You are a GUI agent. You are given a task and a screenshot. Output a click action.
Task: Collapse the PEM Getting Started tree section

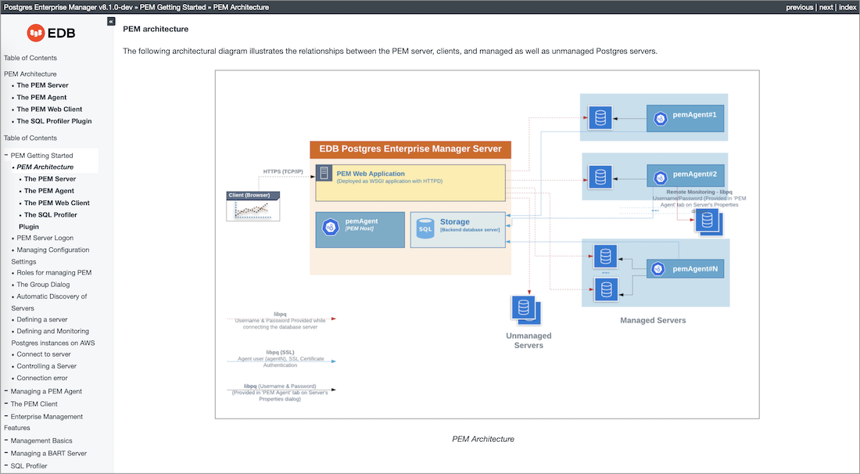[x=6, y=155]
